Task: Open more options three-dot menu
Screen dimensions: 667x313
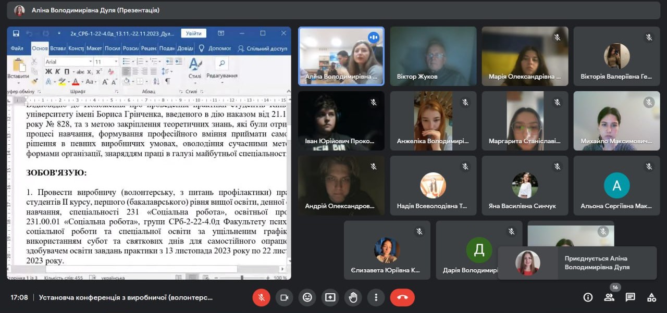Action: coord(376,297)
